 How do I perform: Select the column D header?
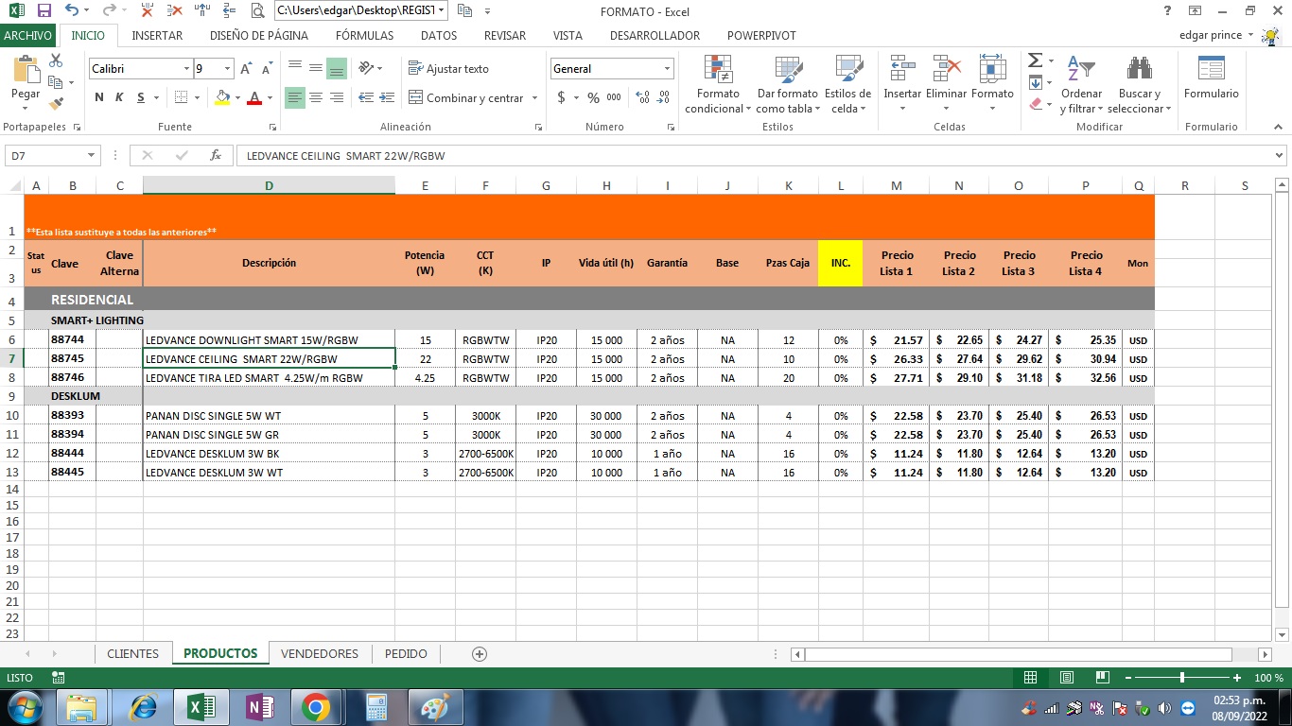pyautogui.click(x=269, y=186)
